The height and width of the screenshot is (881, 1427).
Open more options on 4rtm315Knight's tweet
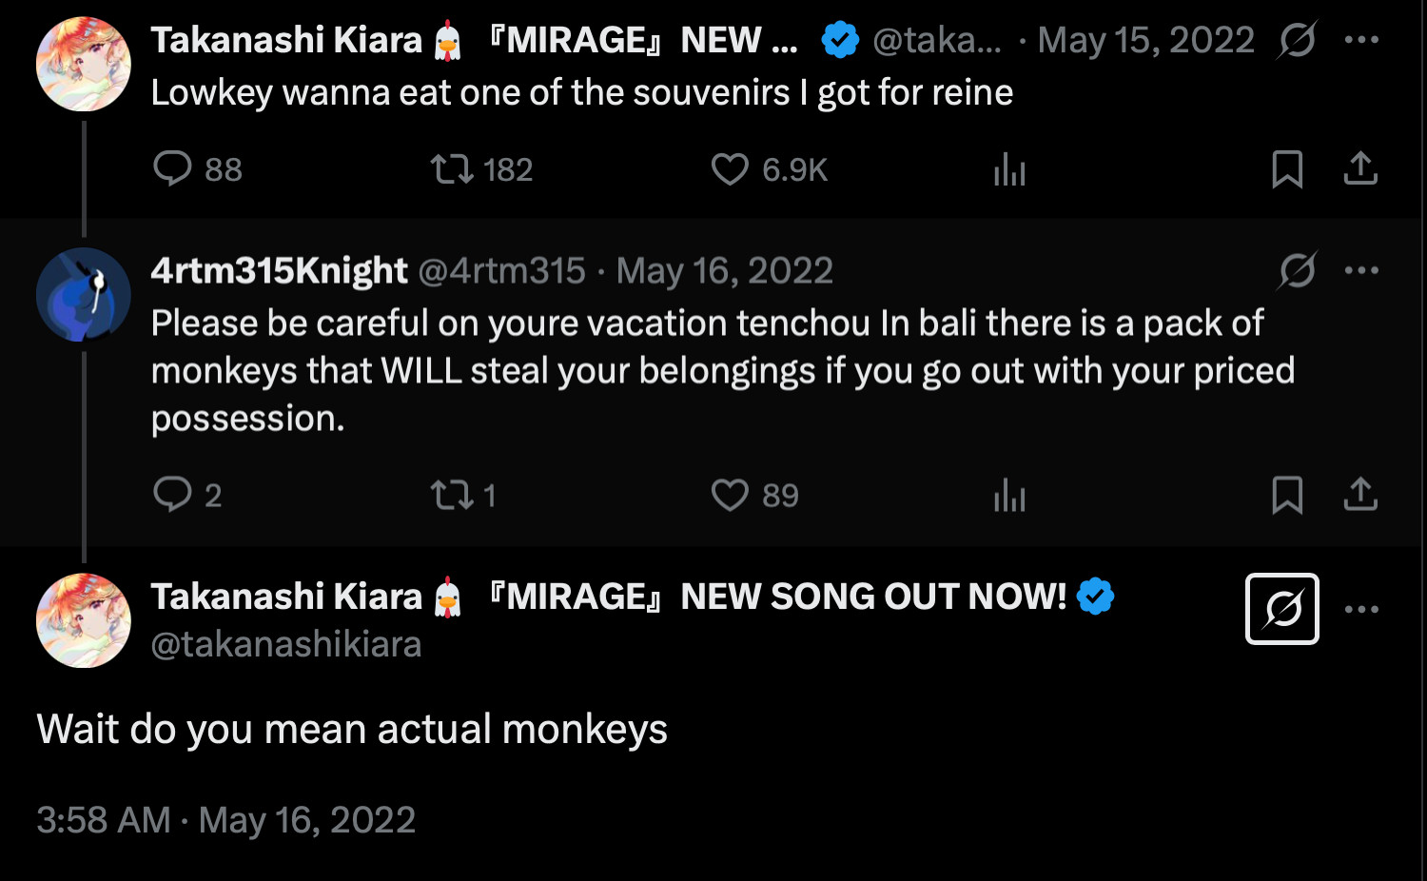(1361, 271)
